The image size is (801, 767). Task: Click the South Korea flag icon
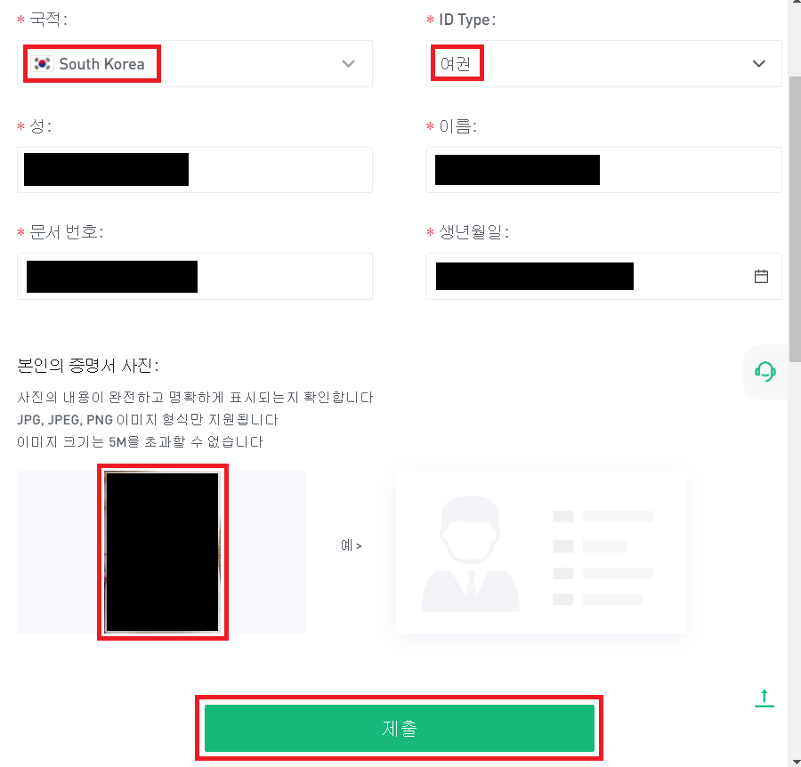tap(42, 64)
